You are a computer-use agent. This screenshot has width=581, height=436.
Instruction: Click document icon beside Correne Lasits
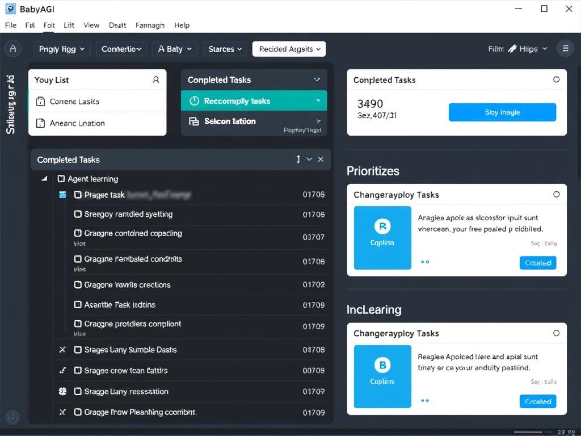(40, 101)
